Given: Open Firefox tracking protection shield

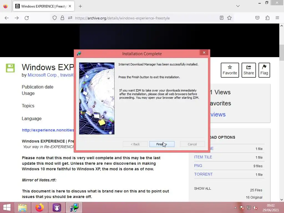Looking at the screenshot, I should 55,18.
